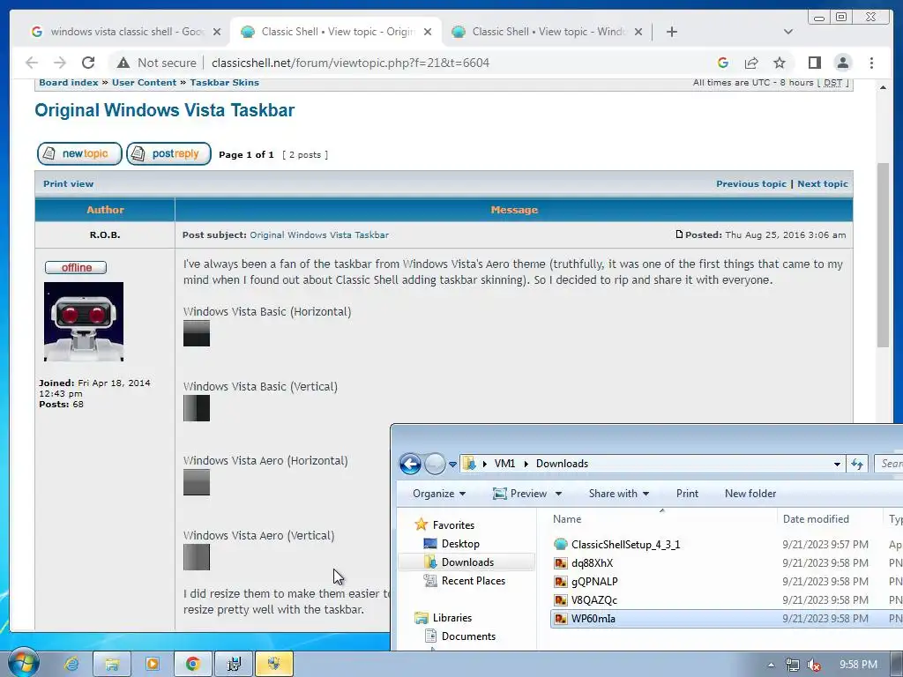Open Explorer recent locations dropdown
Screen dimensions: 903x677
[x=452, y=464]
